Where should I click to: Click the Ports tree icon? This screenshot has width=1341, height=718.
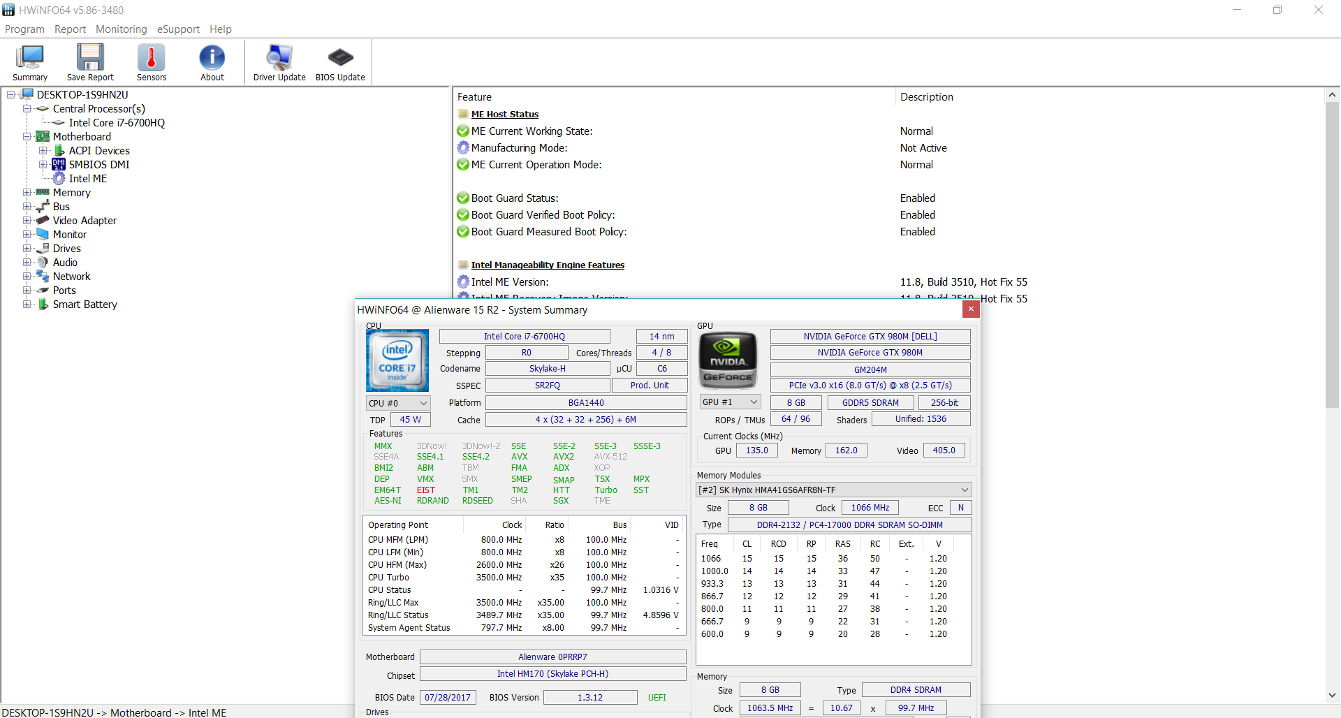43,290
